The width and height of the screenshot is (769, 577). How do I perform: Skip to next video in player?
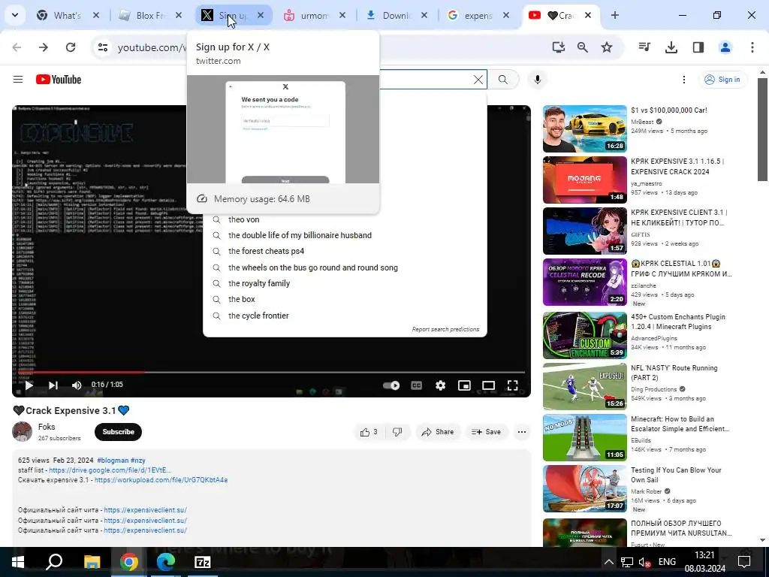[x=53, y=385]
